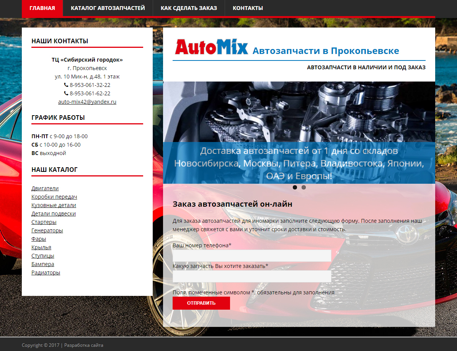Focus the Ваш номер телефона field

click(252, 256)
